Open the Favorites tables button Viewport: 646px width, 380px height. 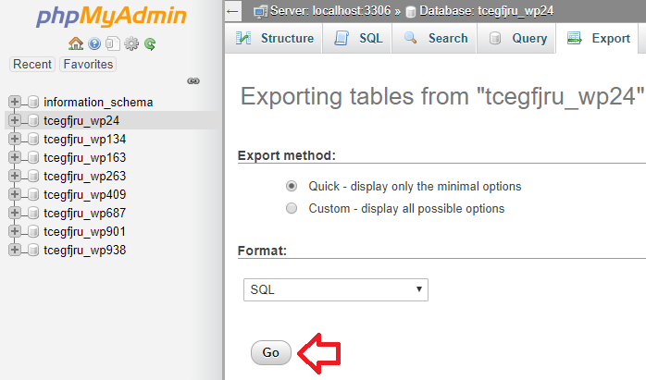pos(88,64)
